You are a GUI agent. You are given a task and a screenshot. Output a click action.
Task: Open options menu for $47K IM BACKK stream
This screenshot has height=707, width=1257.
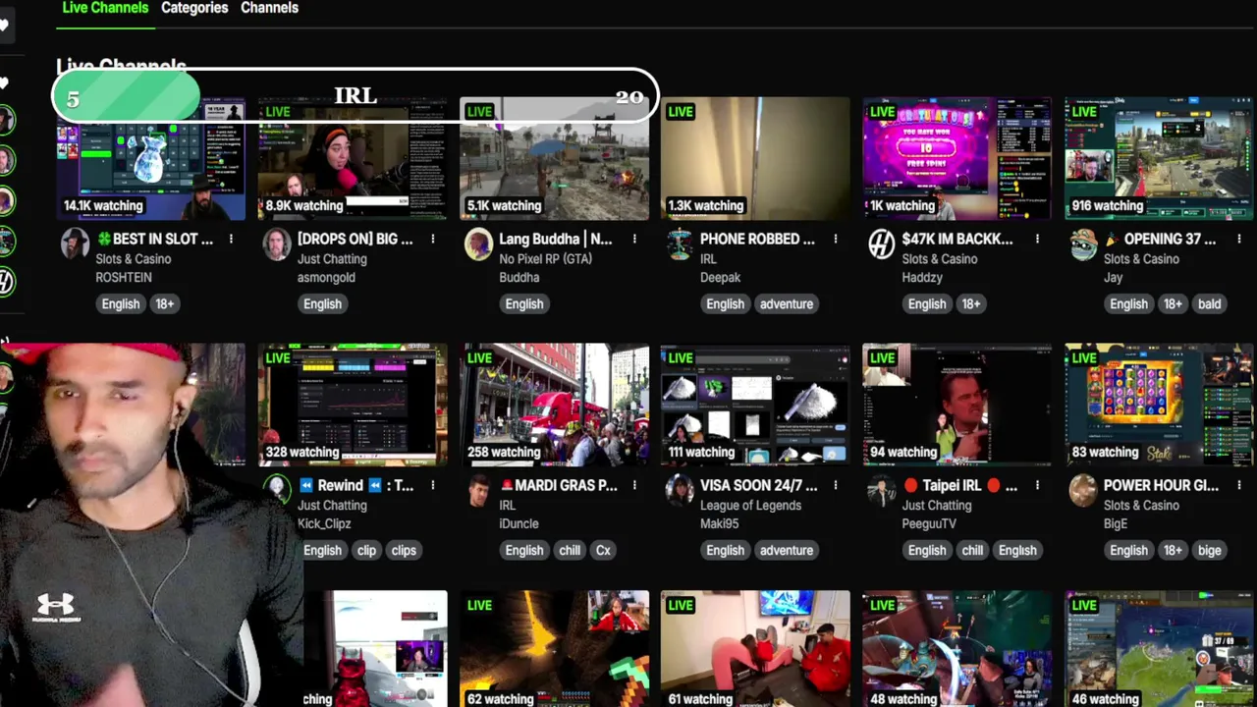1037,239
